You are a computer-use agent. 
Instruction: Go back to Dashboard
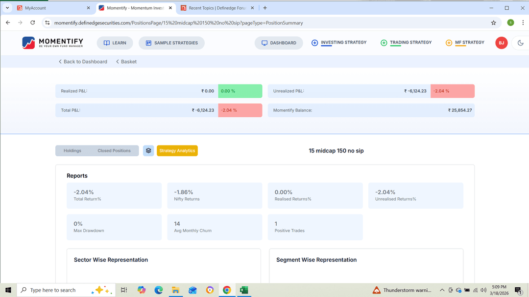point(83,62)
